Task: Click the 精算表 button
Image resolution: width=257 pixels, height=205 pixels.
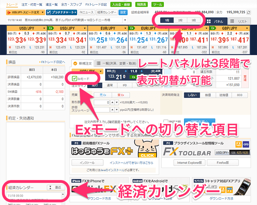Action: [x=141, y=4]
